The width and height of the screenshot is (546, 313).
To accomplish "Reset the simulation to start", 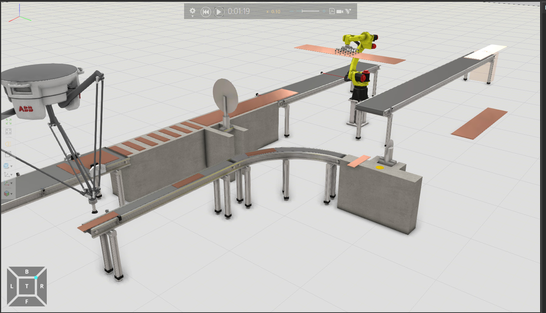I will tap(205, 12).
